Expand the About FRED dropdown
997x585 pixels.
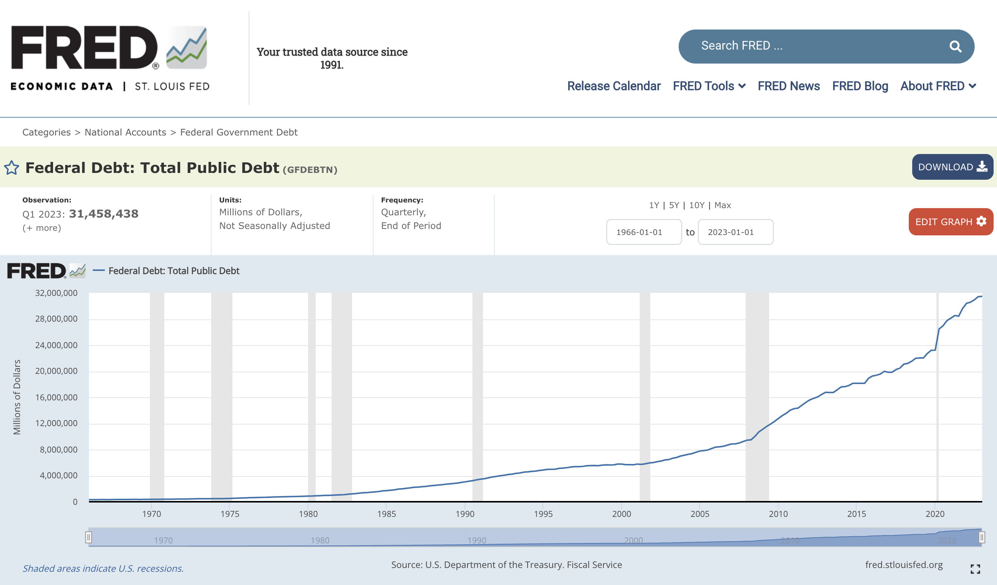(x=938, y=86)
